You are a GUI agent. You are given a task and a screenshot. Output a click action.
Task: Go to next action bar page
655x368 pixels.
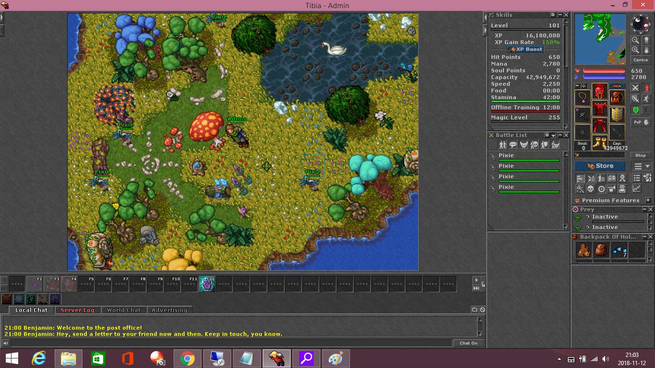click(x=476, y=280)
